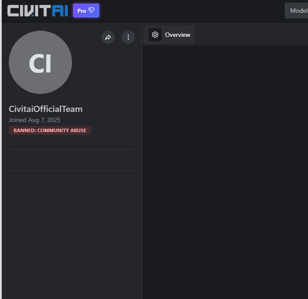Click the empty content area below Overview
Screen dimensions: 308x299
pyautogui.click(x=225, y=173)
